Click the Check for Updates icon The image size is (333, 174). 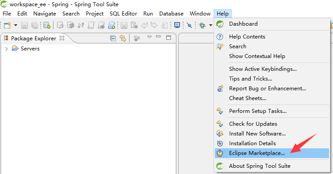point(220,124)
